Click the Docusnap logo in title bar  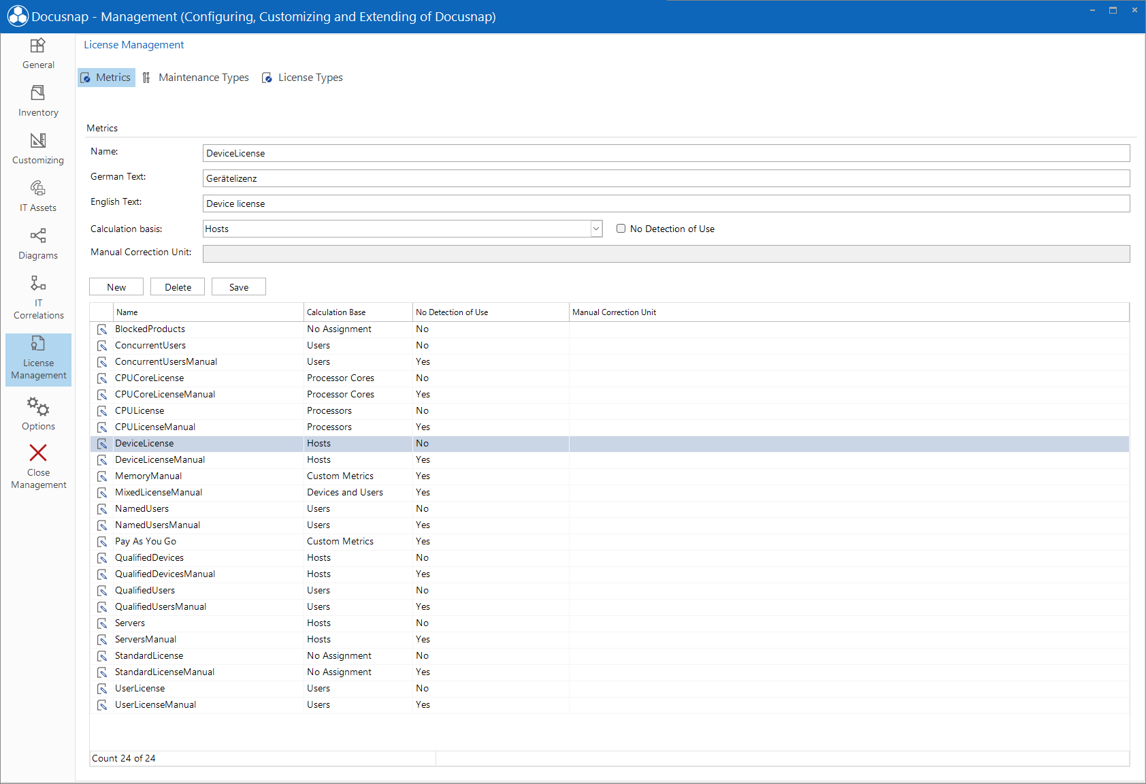(x=18, y=16)
